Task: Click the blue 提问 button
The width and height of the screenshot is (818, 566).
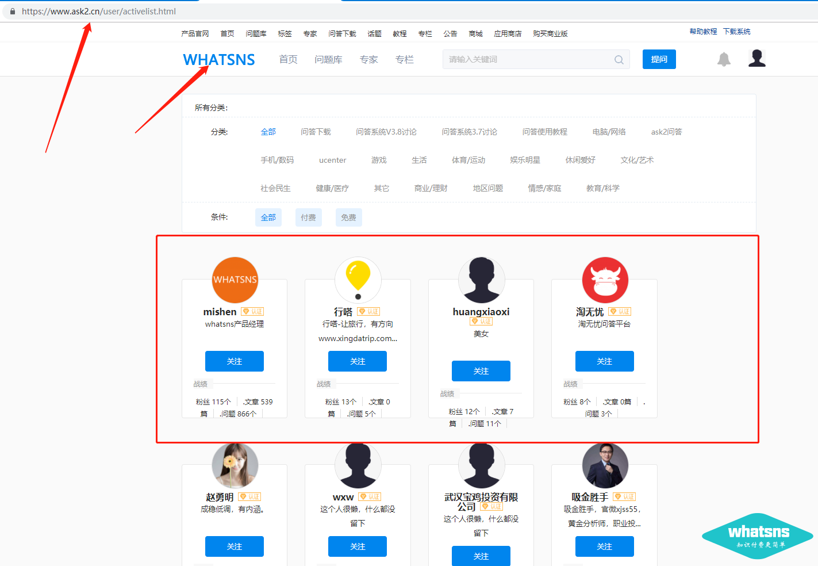Action: point(659,59)
